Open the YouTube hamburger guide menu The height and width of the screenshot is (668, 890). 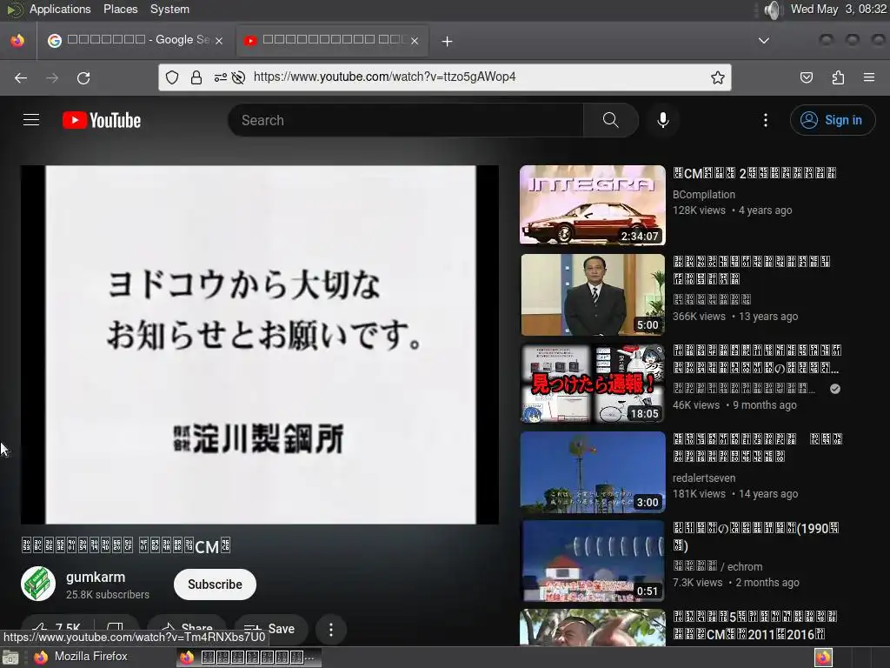coord(31,120)
